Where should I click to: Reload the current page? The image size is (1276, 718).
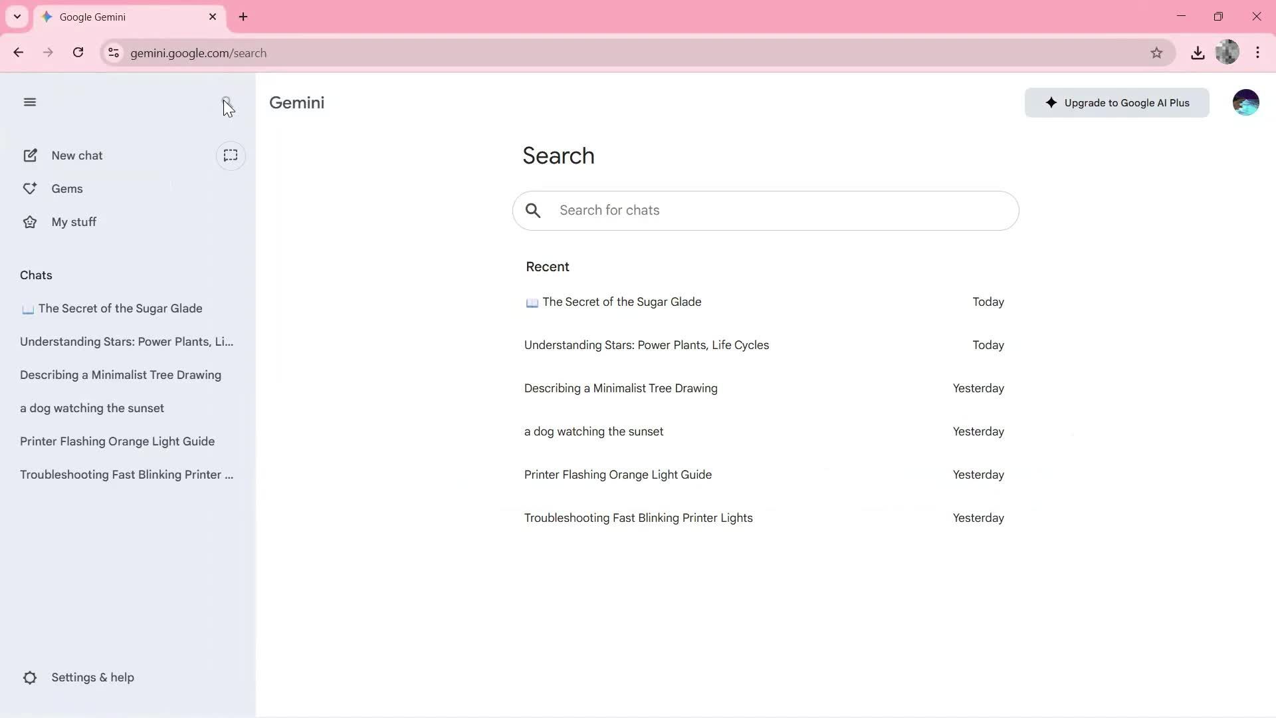pos(78,53)
